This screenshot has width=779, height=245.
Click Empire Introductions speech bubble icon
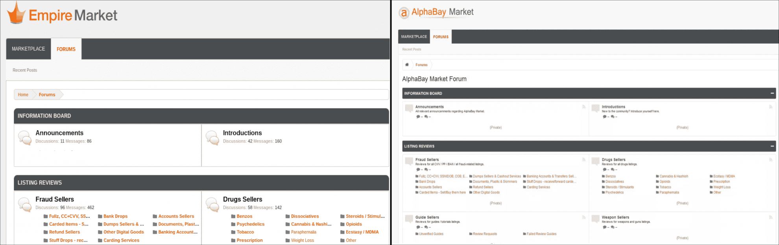(x=212, y=138)
